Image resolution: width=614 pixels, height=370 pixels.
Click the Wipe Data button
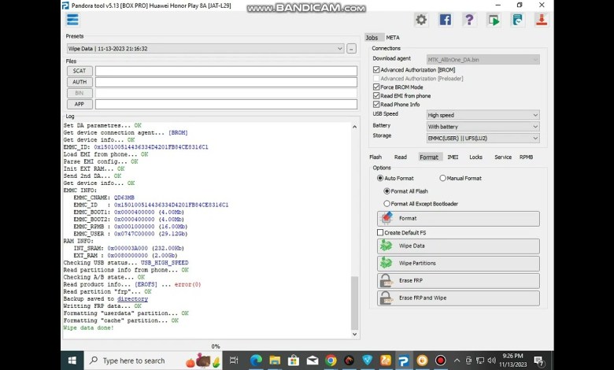tap(458, 246)
